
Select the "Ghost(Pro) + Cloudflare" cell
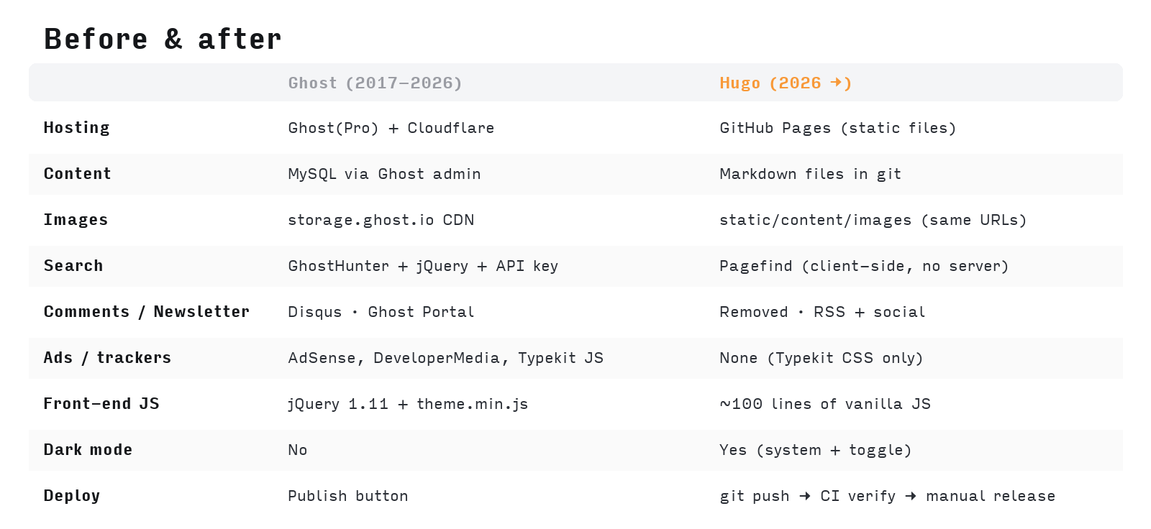391,128
